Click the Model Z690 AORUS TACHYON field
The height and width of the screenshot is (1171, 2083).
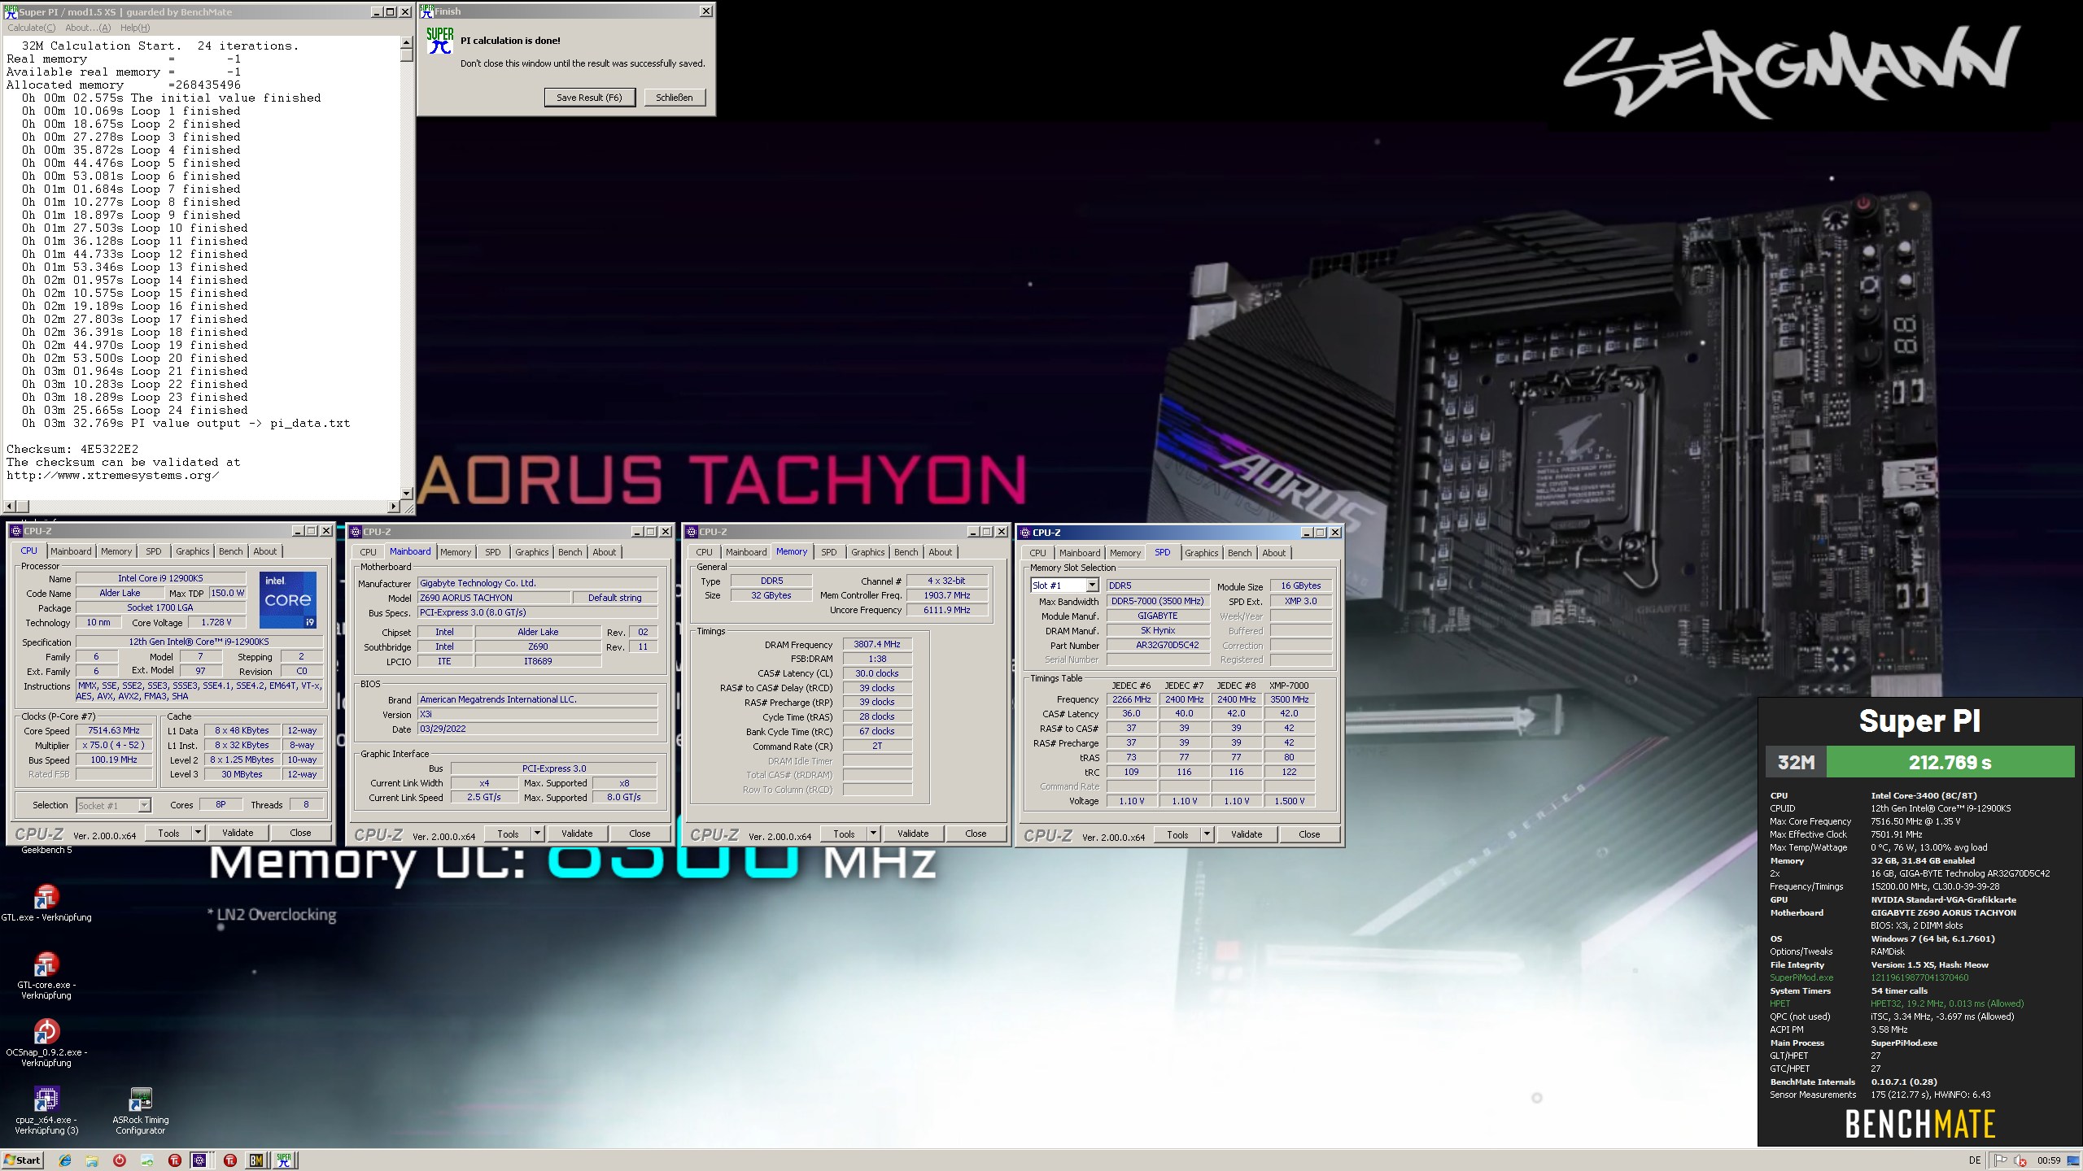pos(494,598)
